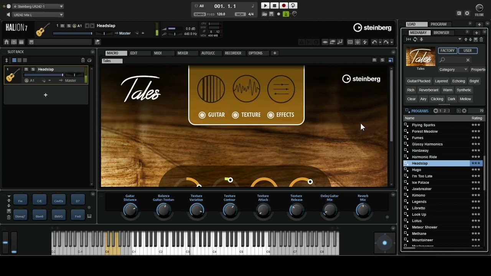The image size is (491, 276).
Task: Click the Tales library thumbnail
Action: (x=420, y=56)
